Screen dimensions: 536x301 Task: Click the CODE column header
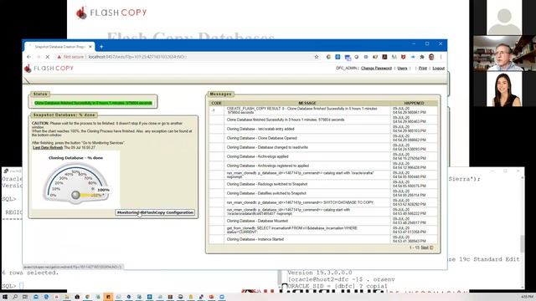click(x=216, y=103)
